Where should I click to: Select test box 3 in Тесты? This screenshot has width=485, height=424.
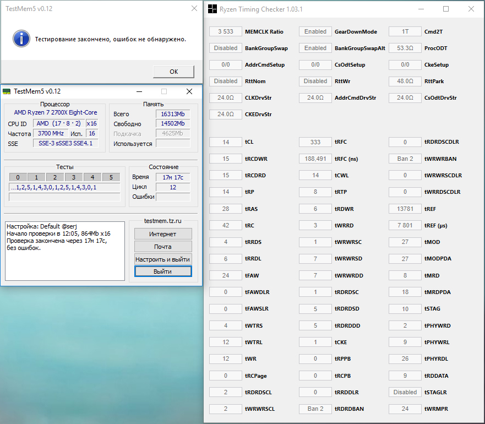(x=74, y=177)
